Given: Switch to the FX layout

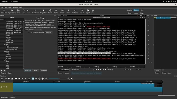Looking at the screenshot, I should tap(142, 10).
